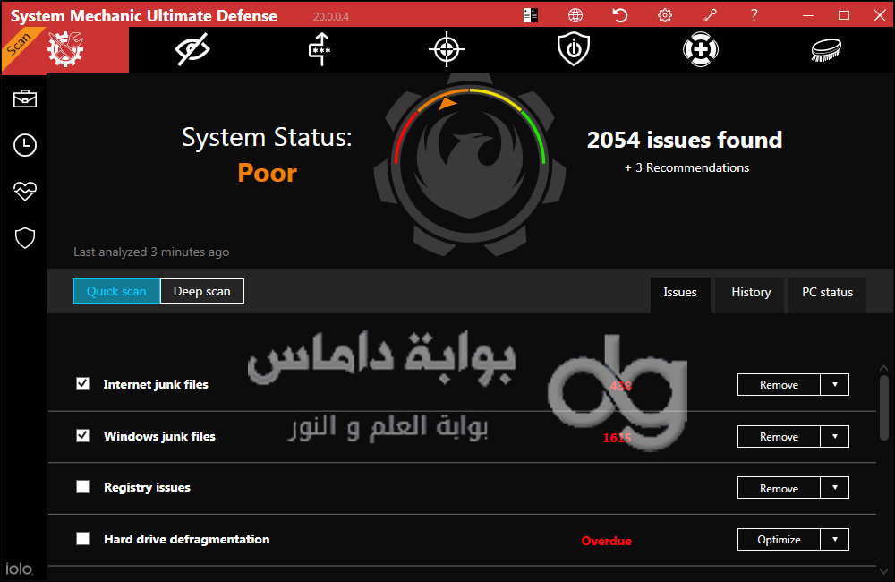Open the heartbeat LiveBoost sidebar icon
895x582 pixels.
pos(25,192)
